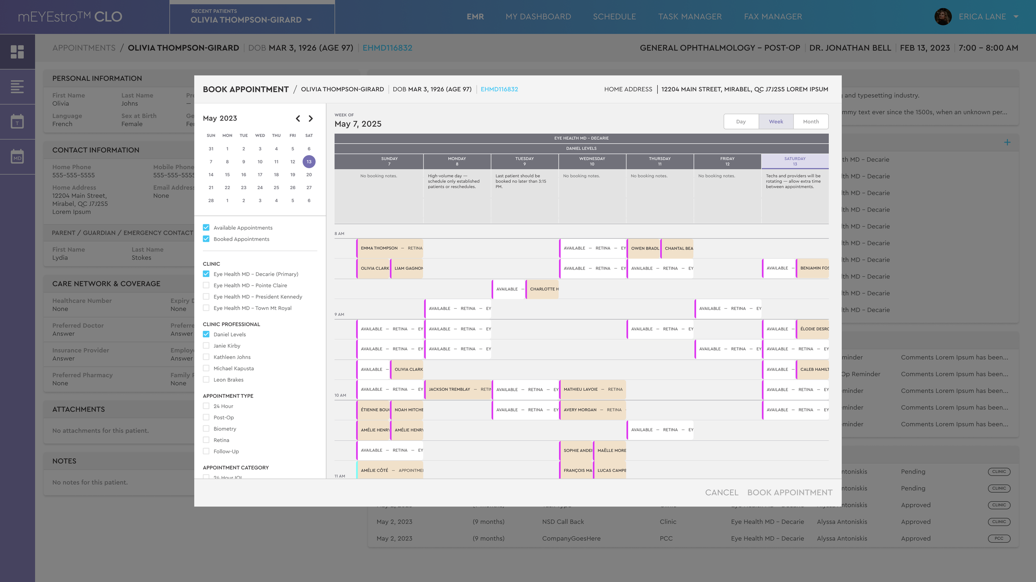The width and height of the screenshot is (1036, 582).
Task: Go to previous month in mini calendar
Action: (x=298, y=119)
